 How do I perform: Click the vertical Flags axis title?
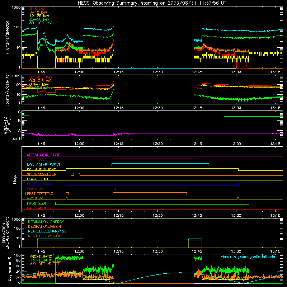click(x=15, y=179)
